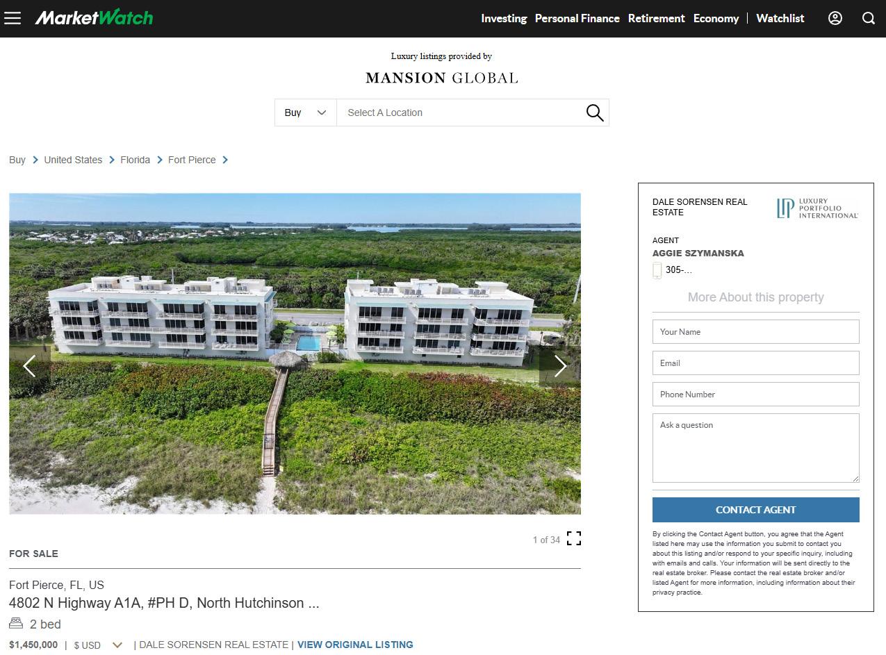Screen dimensions: 886x655
Task: Reveal agent phone number 305-...
Action: pyautogui.click(x=678, y=270)
